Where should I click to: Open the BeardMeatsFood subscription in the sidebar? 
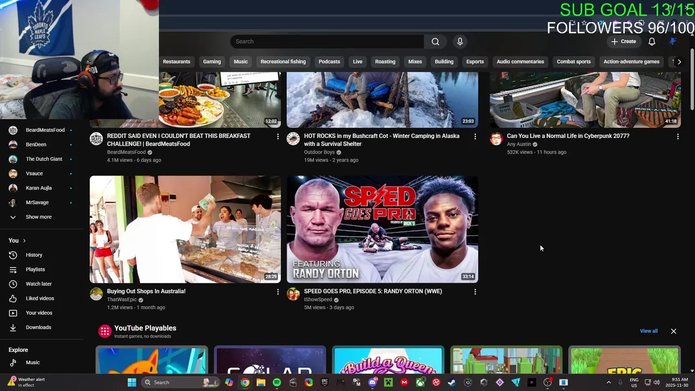point(42,130)
